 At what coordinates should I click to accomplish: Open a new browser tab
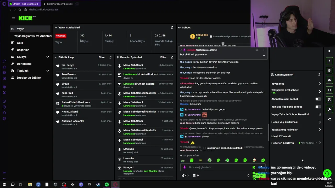[x=77, y=4]
